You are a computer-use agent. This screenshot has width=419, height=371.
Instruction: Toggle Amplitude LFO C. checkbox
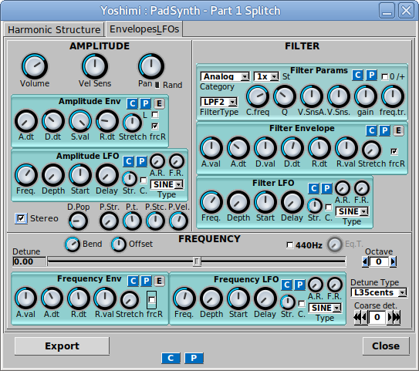144,180
